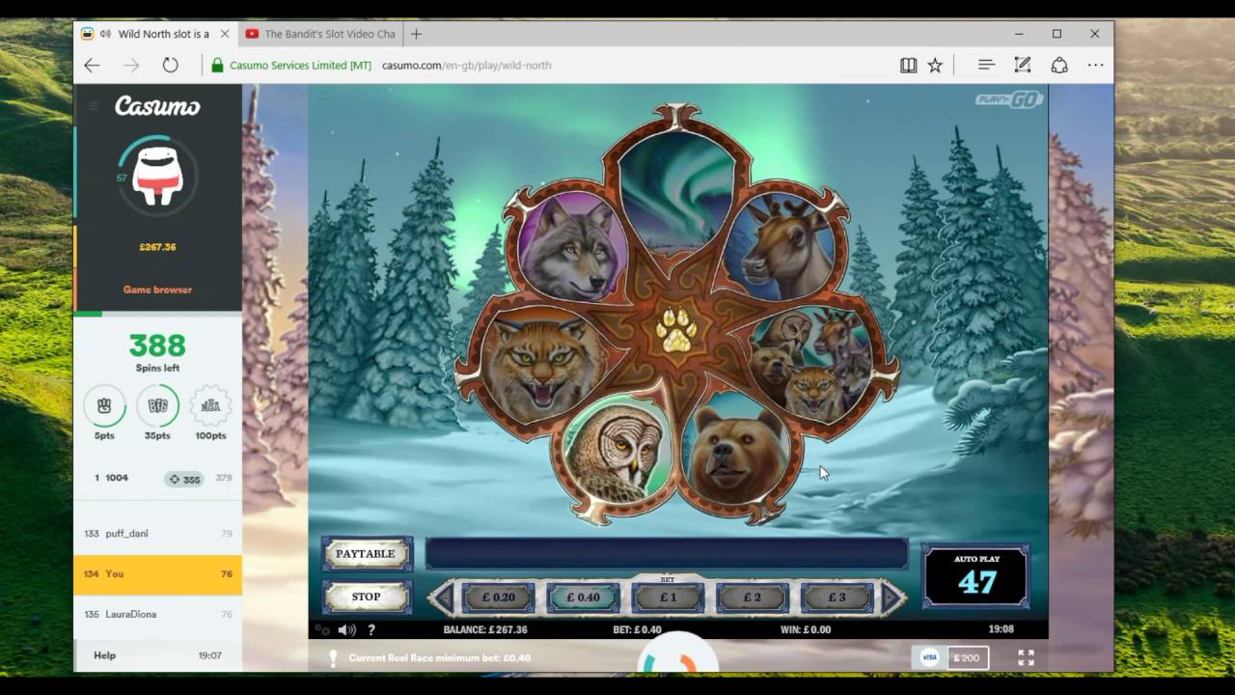The image size is (1235, 695).
Task: Refresh the Casumo page
Action: [x=170, y=65]
